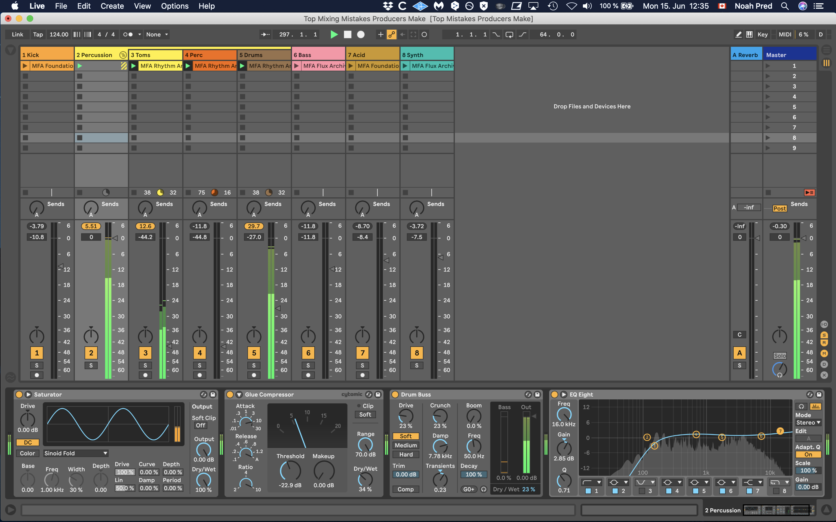Click the Drum Buss boom audition headphone icon
This screenshot has width=836, height=522.
[484, 489]
